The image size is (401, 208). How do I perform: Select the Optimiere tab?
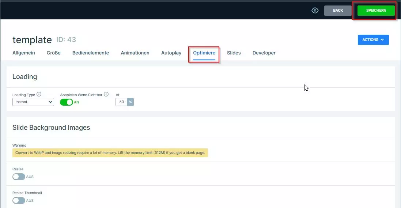(x=204, y=53)
